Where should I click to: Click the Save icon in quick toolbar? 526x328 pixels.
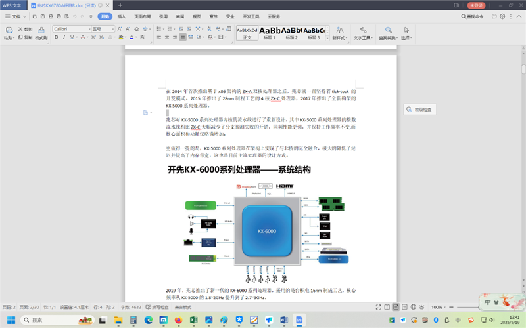click(43, 16)
